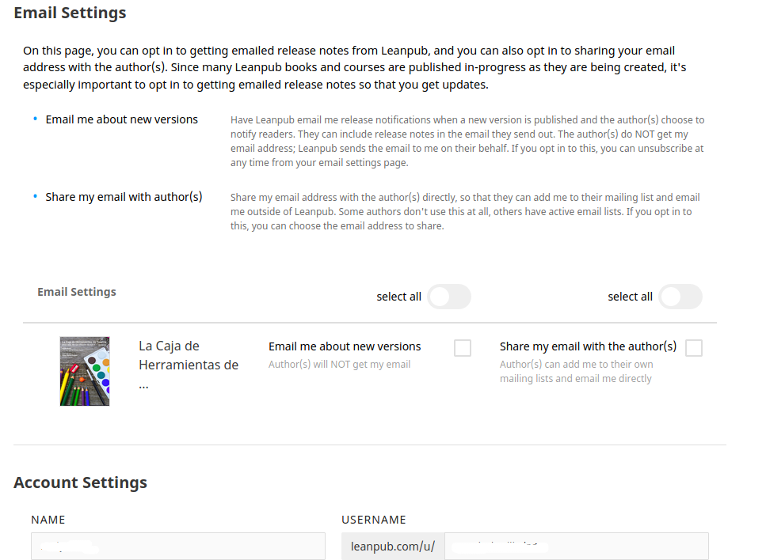Click the gray Email Settings table header
Screen dimensions: 766x560
[x=77, y=292]
